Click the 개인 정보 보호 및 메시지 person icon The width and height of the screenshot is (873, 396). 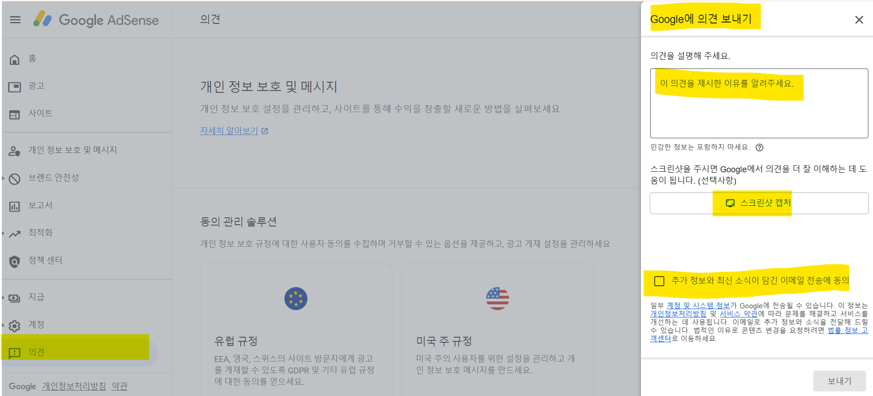click(15, 151)
